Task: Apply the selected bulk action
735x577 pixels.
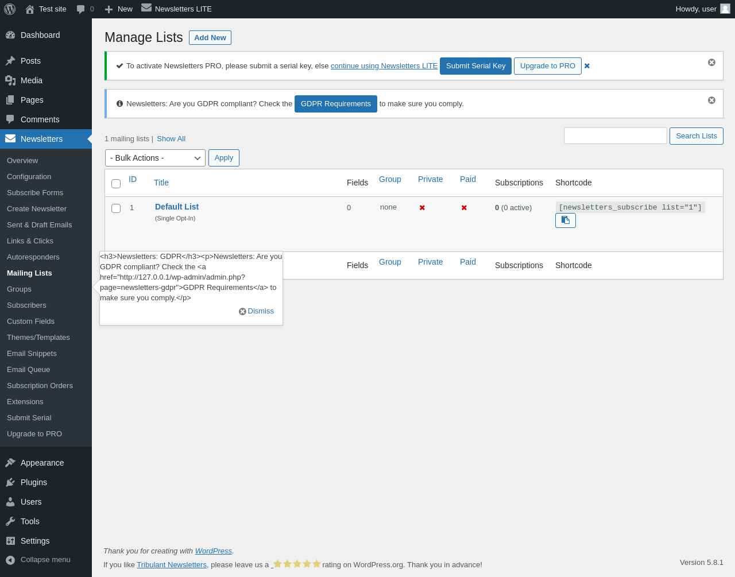Action: pyautogui.click(x=224, y=158)
